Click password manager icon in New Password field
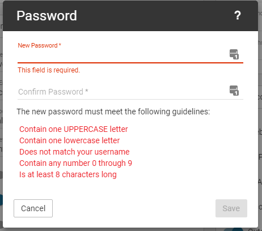262x231 pixels. (234, 54)
